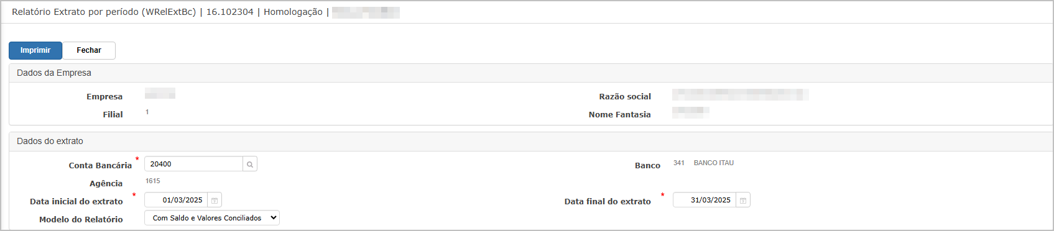Open the Conta Bancária search magnifier icon
The image size is (1054, 231).
click(250, 164)
